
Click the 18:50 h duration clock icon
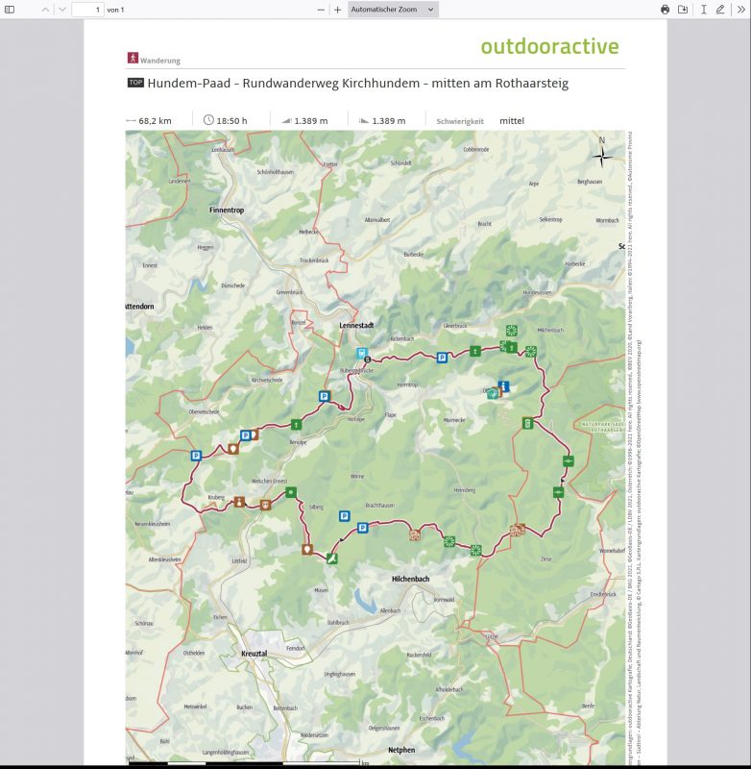(x=209, y=120)
